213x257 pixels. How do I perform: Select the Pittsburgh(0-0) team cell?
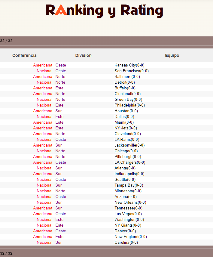(128, 157)
